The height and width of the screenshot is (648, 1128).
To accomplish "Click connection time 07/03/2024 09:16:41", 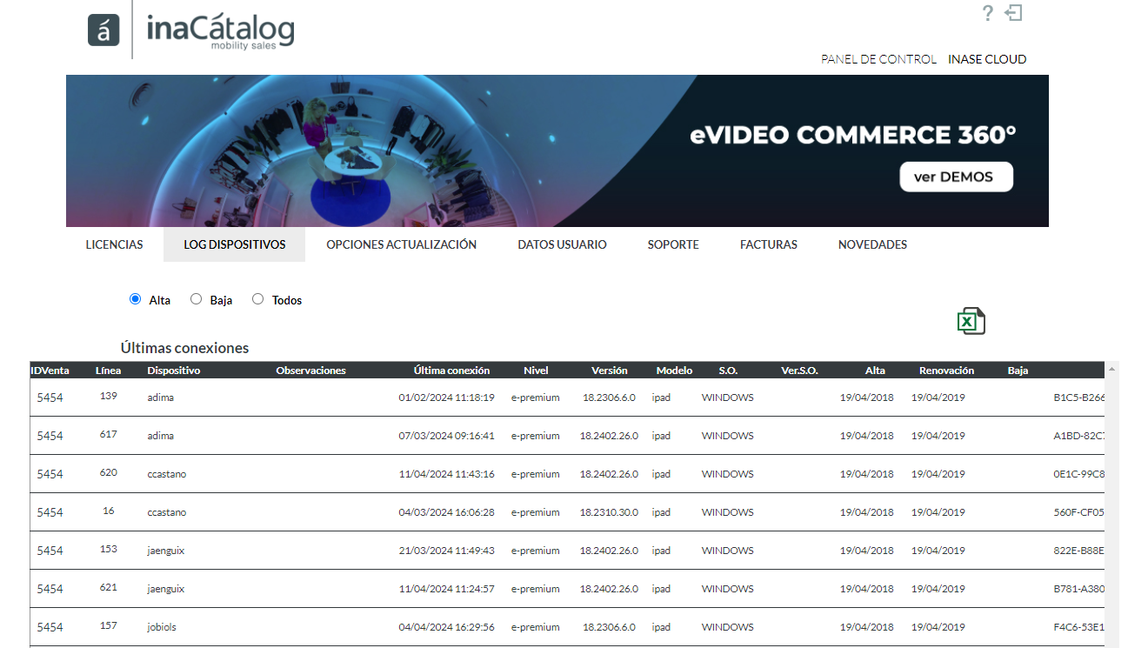I will 446,436.
